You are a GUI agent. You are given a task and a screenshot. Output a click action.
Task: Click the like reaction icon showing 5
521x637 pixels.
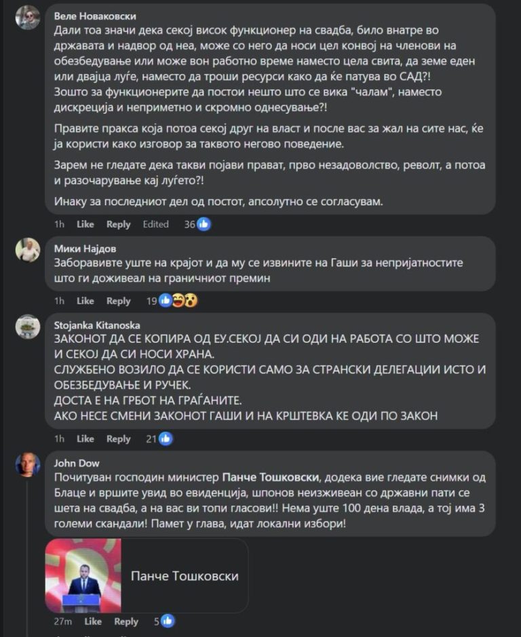[168, 621]
